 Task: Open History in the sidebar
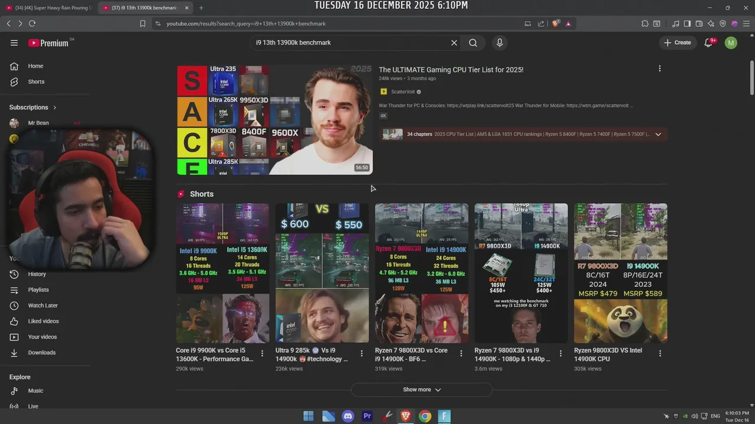pos(37,274)
